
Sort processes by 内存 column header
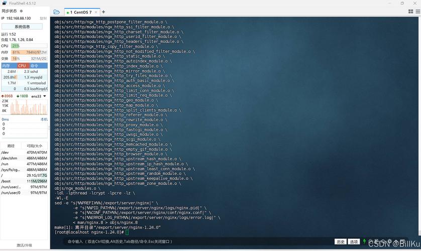coord(7,66)
